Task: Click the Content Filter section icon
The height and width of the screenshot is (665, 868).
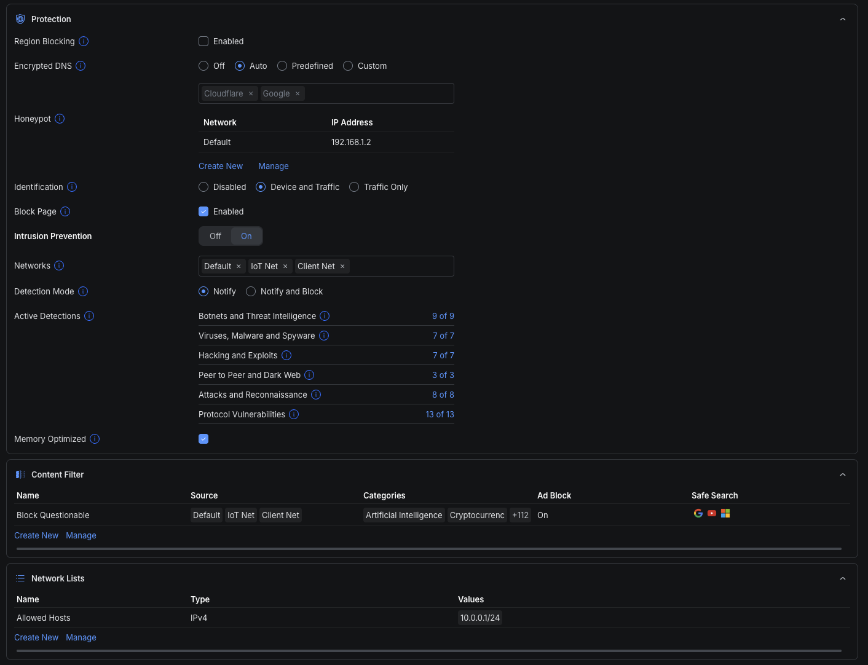Action: pyautogui.click(x=20, y=474)
